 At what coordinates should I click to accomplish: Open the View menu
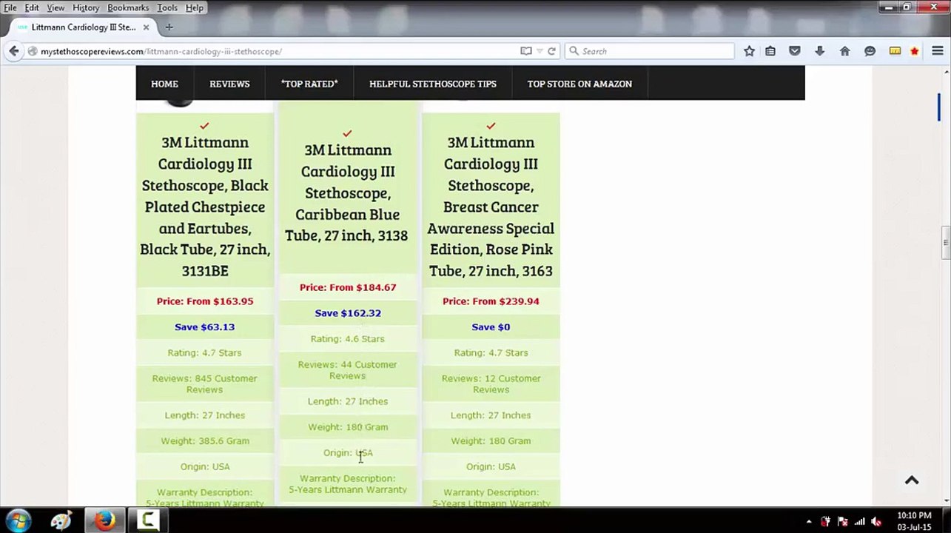(x=56, y=7)
